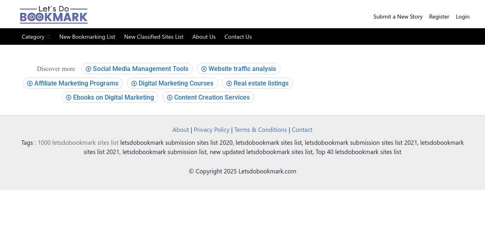Open New Bookmarking List menu item
This screenshot has height=242, width=485.
click(x=87, y=37)
